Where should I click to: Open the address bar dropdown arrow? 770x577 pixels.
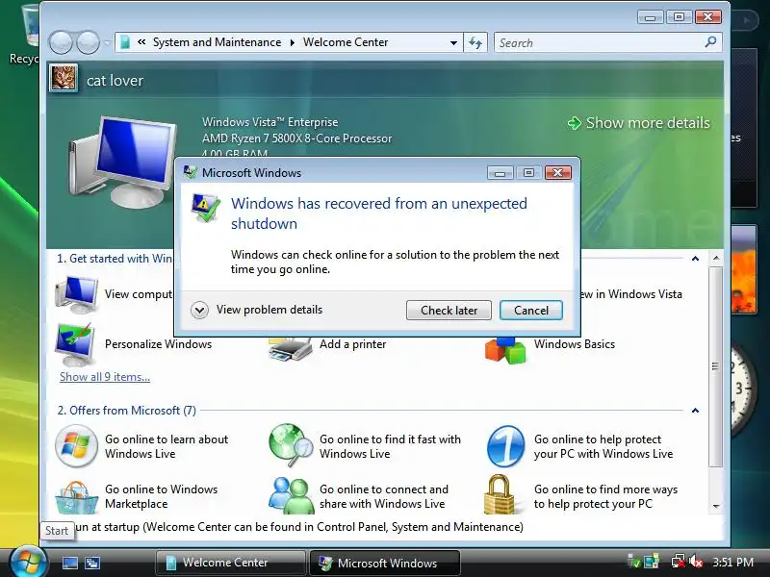(453, 42)
